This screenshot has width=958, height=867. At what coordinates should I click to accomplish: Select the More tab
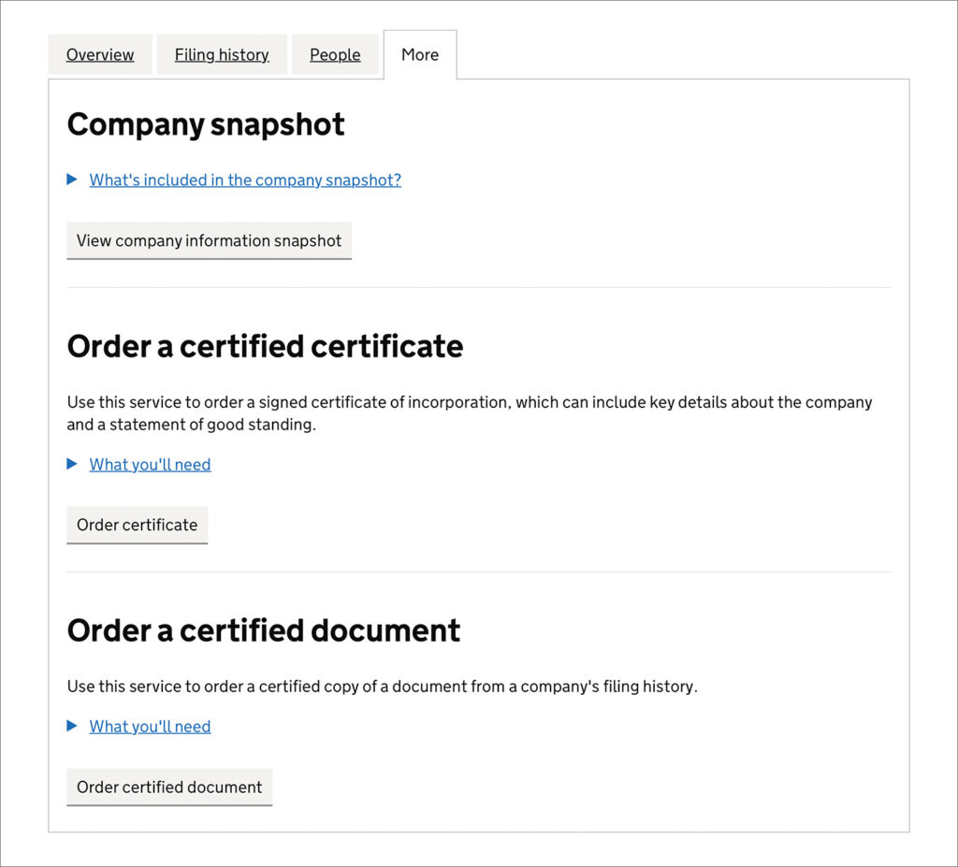click(x=419, y=54)
